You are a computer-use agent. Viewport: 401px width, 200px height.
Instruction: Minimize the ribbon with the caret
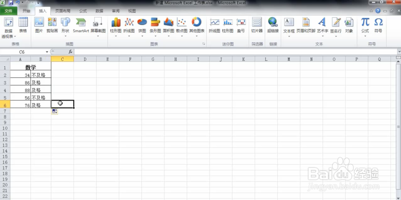371,11
